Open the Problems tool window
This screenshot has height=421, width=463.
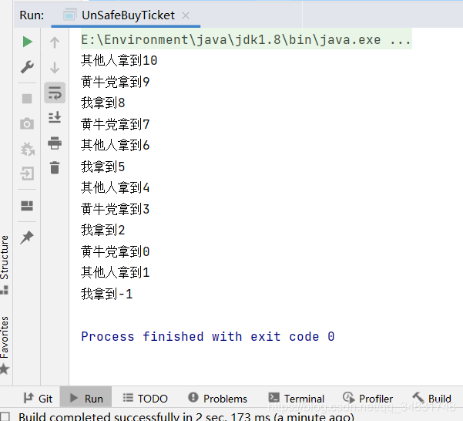pos(218,399)
